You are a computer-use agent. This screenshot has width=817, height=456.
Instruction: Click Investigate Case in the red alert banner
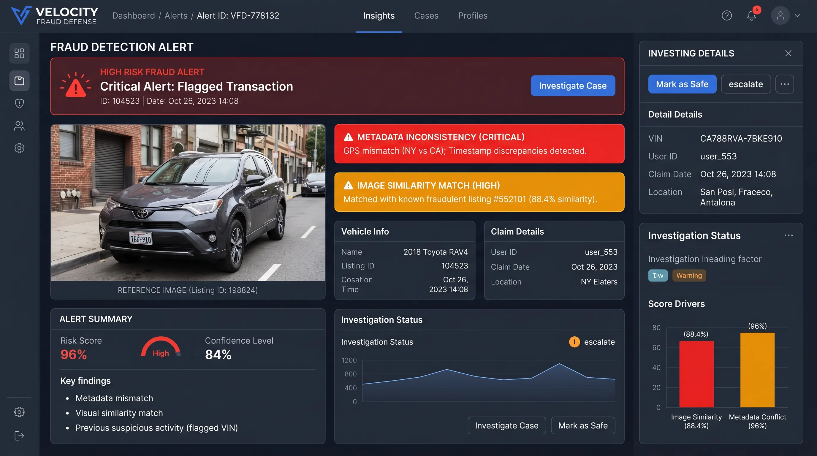[573, 85]
